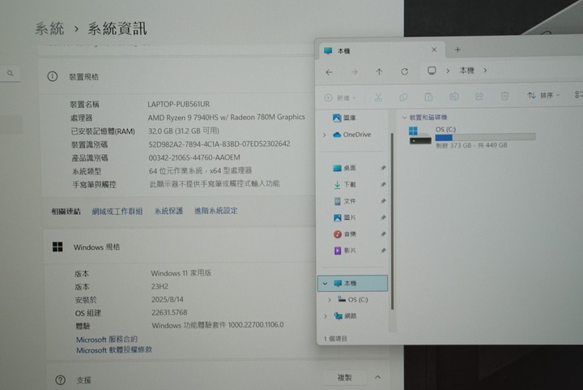Click the 32.0 GB RAM value
The height and width of the screenshot is (390, 583).
click(x=184, y=131)
